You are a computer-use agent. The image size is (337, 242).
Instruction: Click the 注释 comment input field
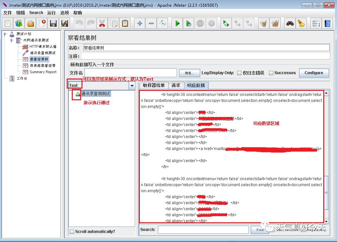[206, 56]
